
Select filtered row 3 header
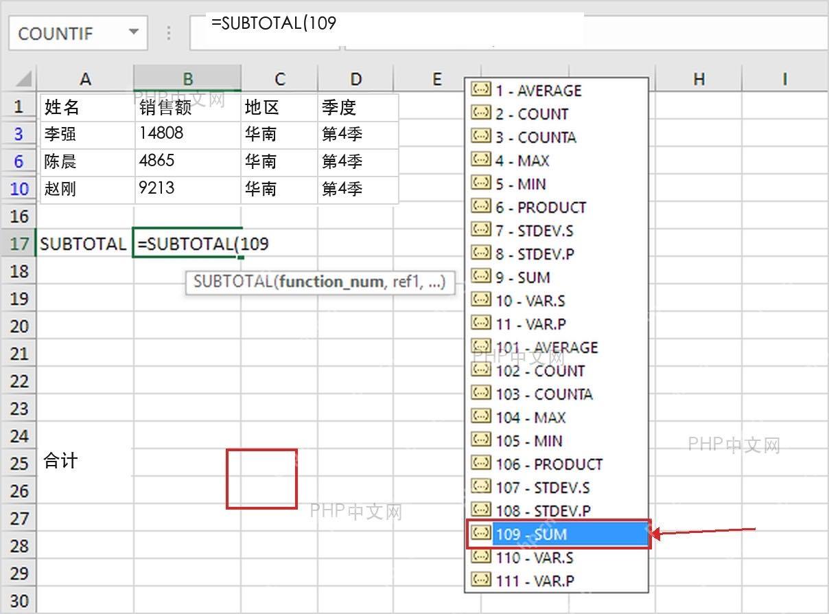pos(19,134)
